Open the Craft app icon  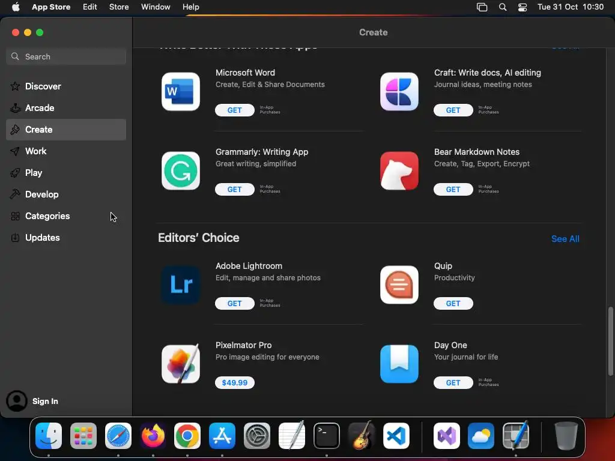tap(399, 92)
